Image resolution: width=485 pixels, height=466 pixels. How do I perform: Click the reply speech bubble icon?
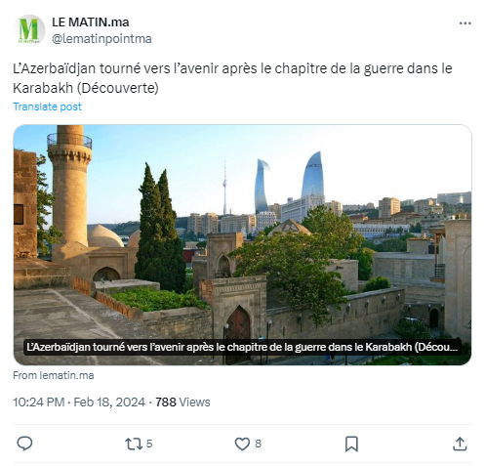point(24,444)
